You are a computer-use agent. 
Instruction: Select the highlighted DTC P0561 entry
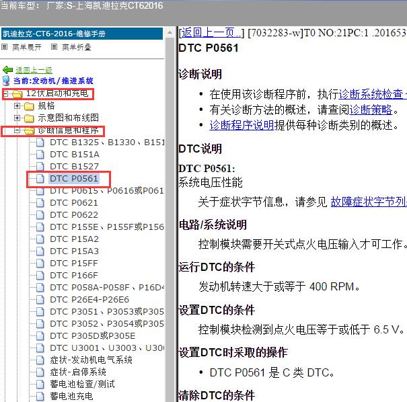click(x=74, y=178)
